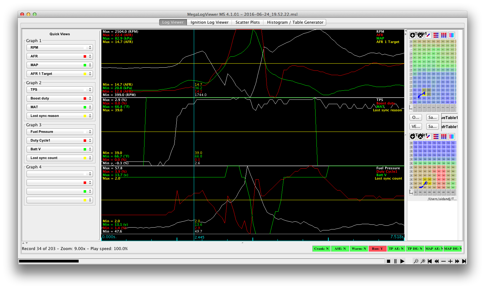
Task: Open the RPM field dropdown in Graph 1
Action: pos(60,48)
